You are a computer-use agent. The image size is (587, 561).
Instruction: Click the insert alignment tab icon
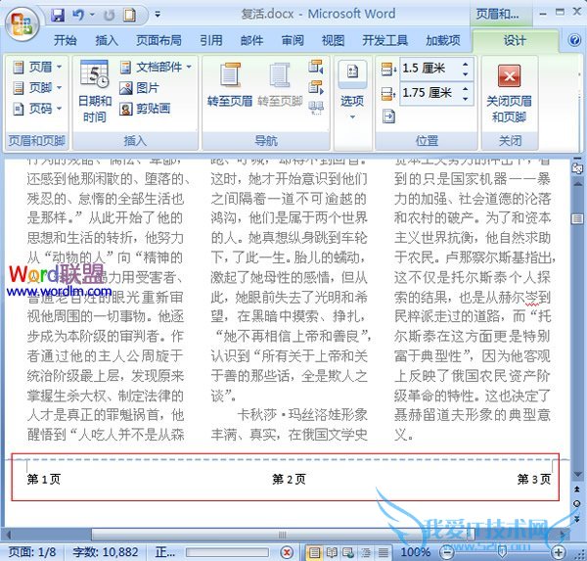click(388, 117)
